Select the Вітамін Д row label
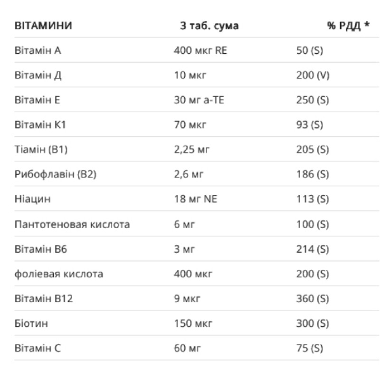Image resolution: width=380 pixels, height=380 pixels. pos(38,75)
